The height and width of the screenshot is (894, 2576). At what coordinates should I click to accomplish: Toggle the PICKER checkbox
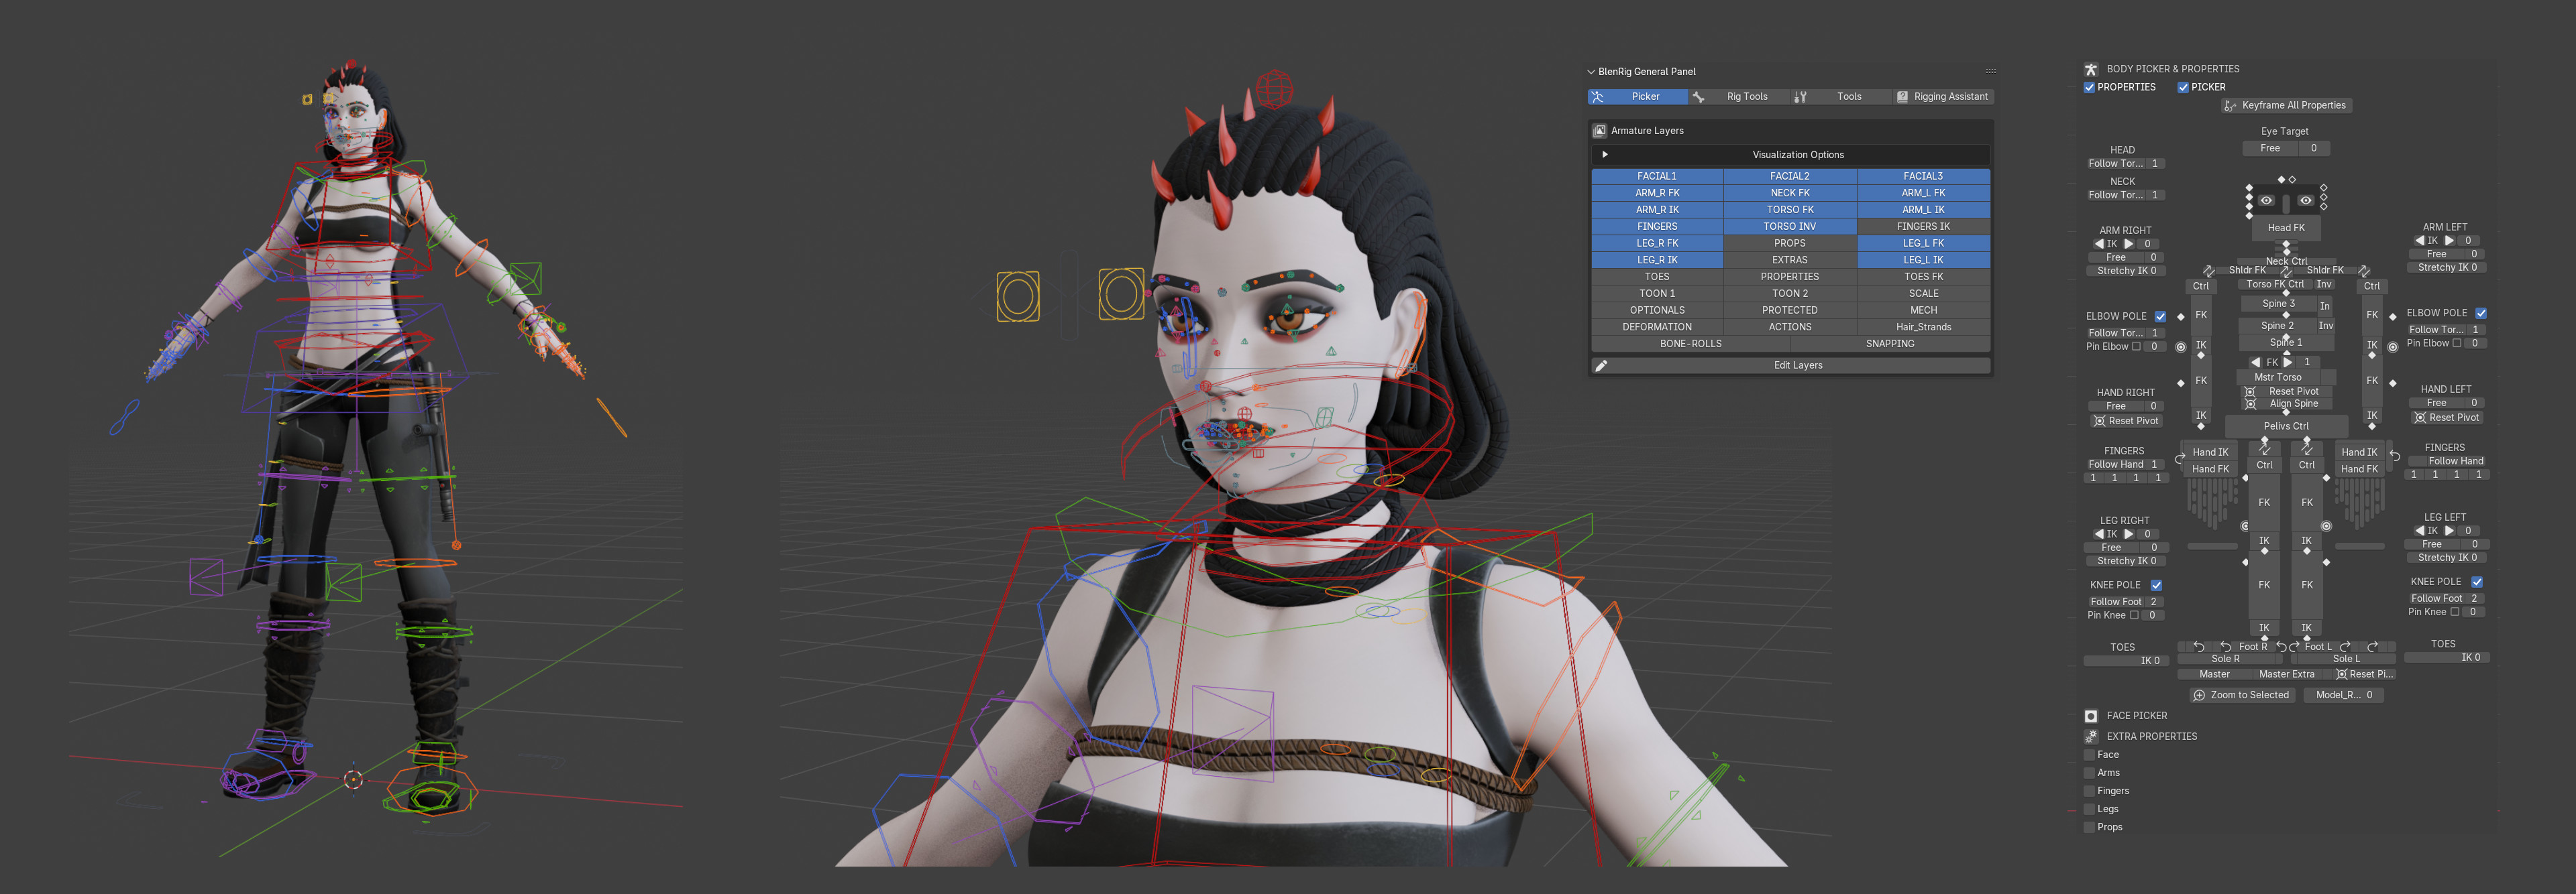coord(2183,88)
